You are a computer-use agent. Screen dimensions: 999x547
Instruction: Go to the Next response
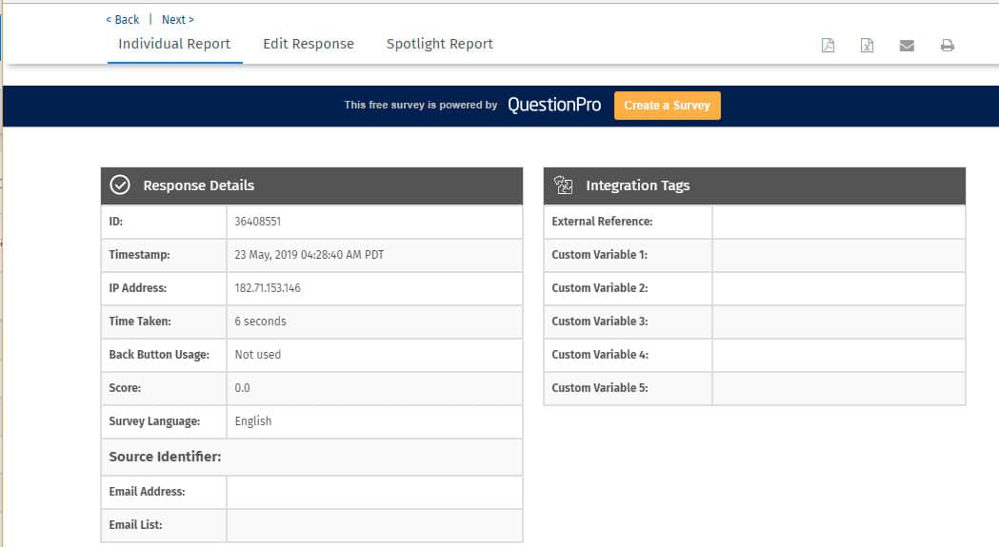click(x=178, y=20)
